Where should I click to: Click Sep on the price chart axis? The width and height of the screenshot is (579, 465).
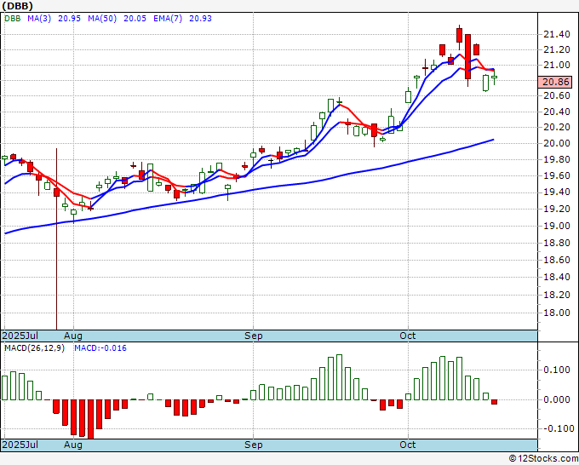coord(254,336)
